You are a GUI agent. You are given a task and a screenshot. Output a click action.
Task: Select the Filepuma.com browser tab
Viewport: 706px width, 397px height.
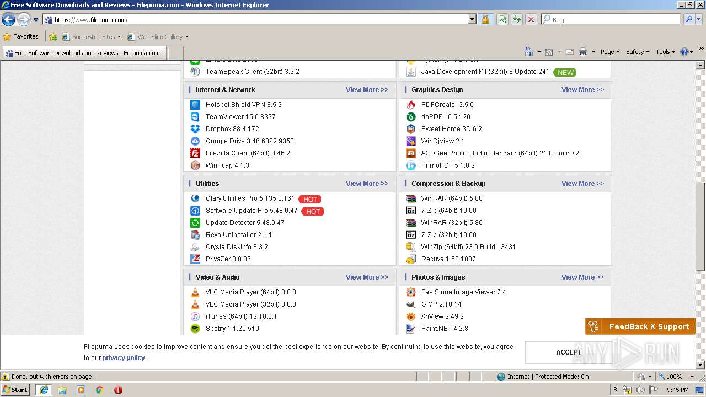coord(84,53)
